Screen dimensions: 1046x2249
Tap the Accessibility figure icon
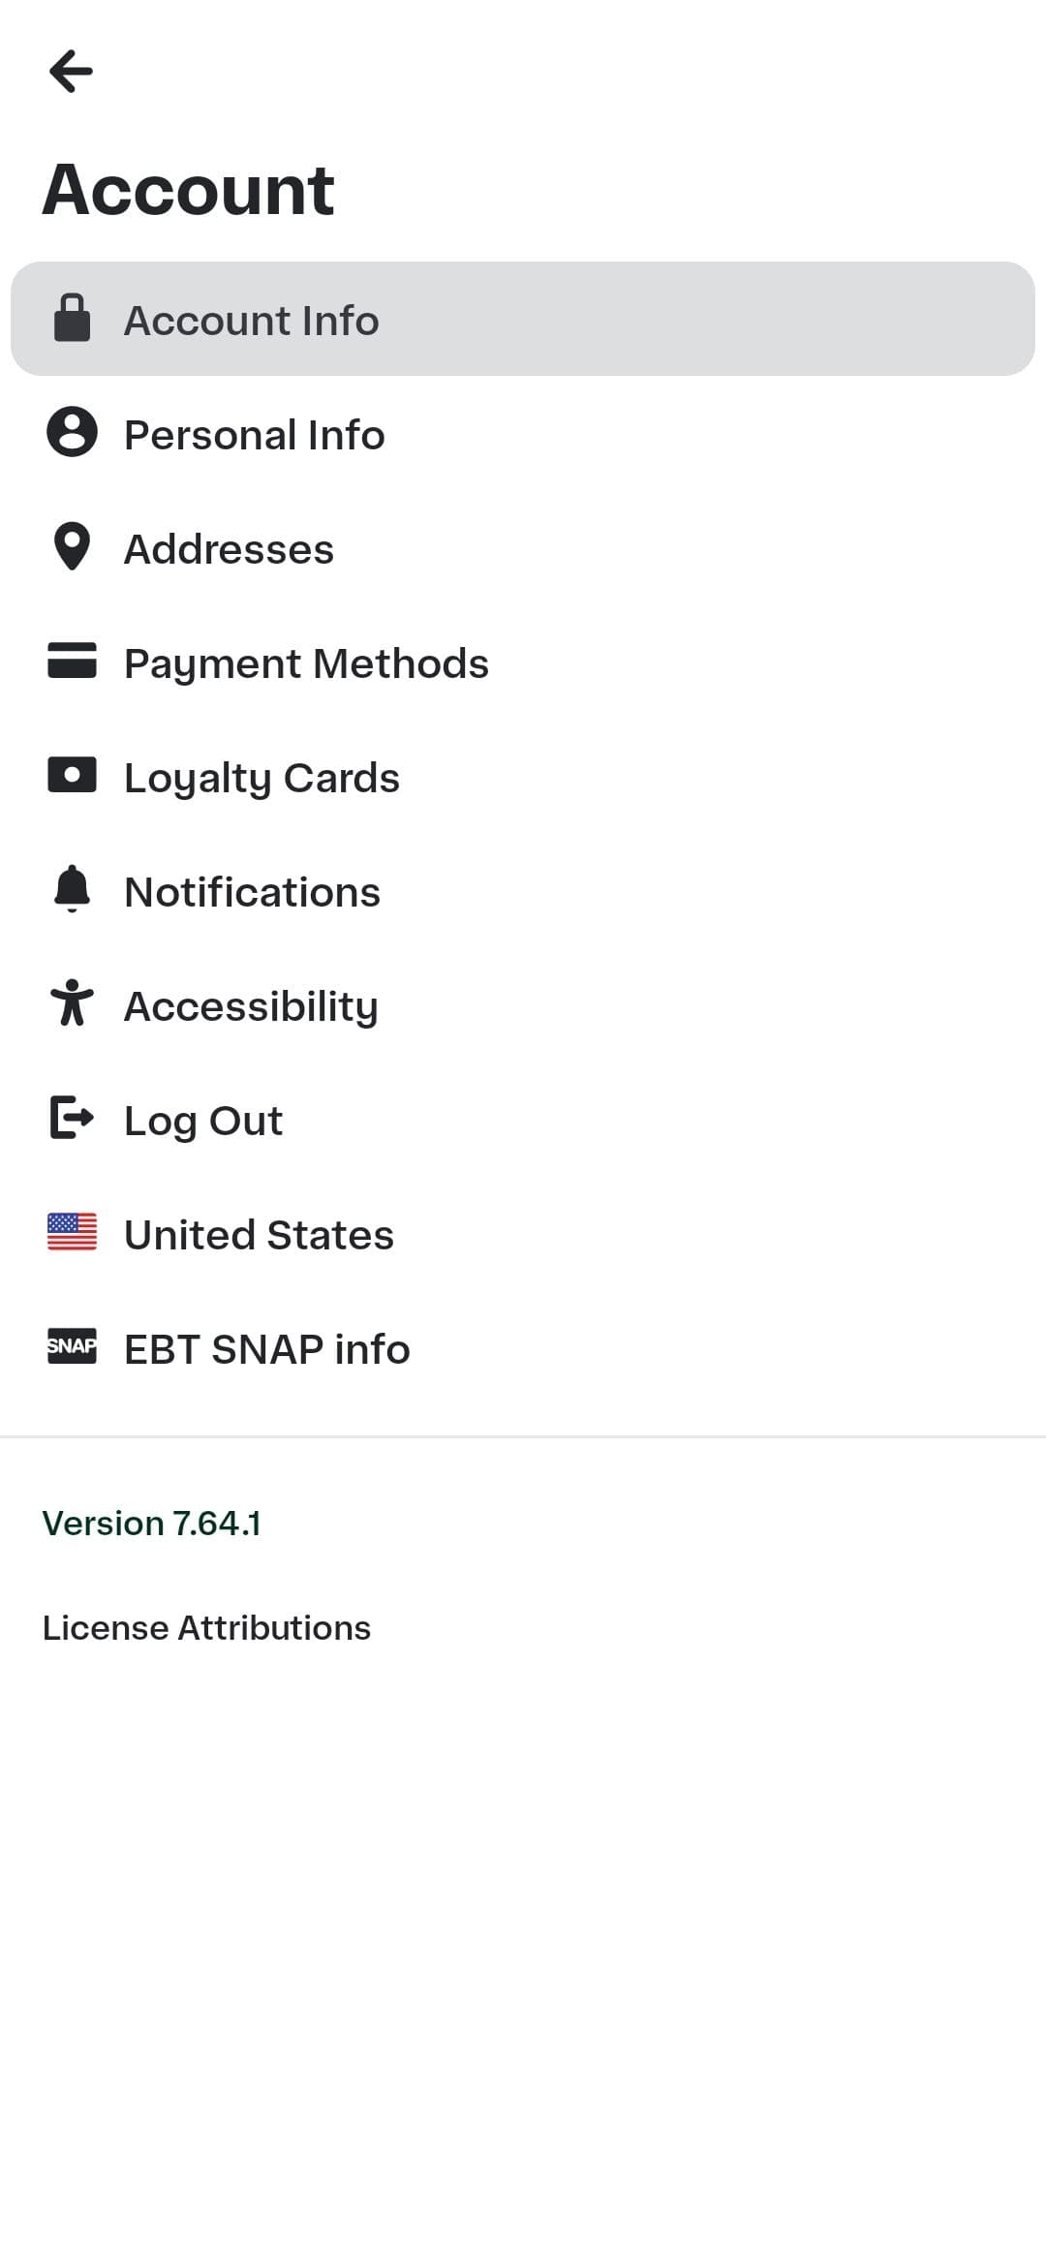[x=72, y=1003]
